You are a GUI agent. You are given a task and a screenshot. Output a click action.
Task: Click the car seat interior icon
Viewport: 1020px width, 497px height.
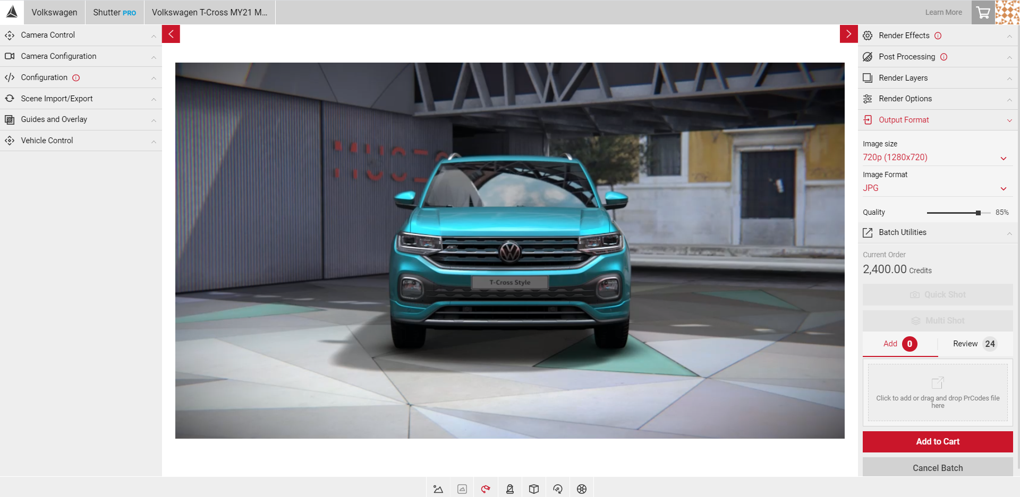pyautogui.click(x=510, y=489)
